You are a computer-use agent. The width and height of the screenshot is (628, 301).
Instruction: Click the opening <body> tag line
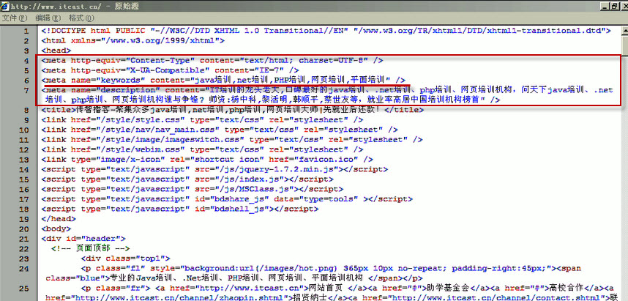56,228
